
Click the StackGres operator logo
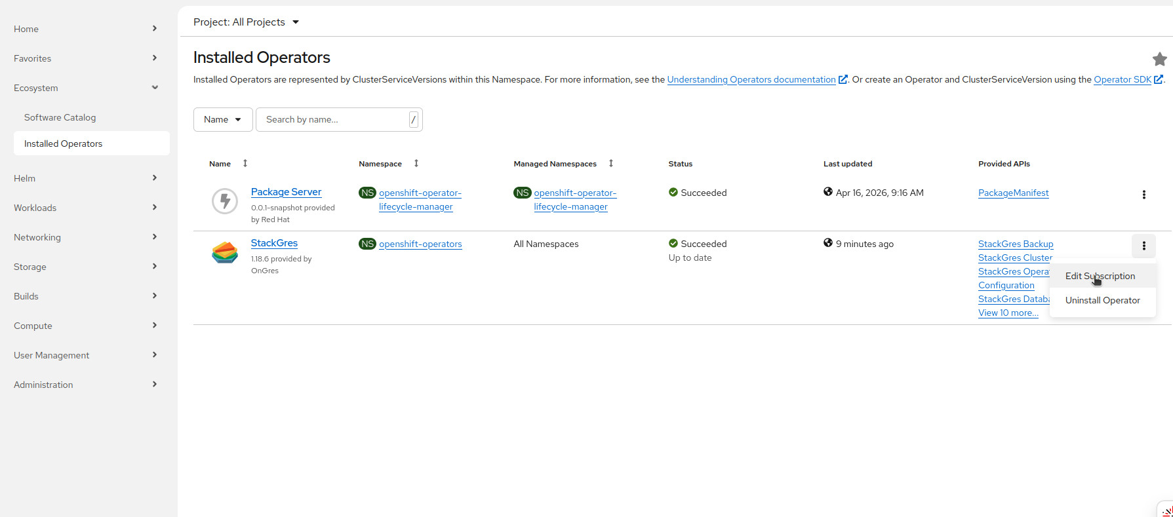point(225,252)
